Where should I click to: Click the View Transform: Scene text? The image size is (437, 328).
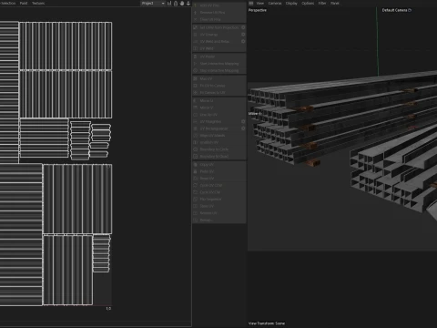tap(267, 323)
